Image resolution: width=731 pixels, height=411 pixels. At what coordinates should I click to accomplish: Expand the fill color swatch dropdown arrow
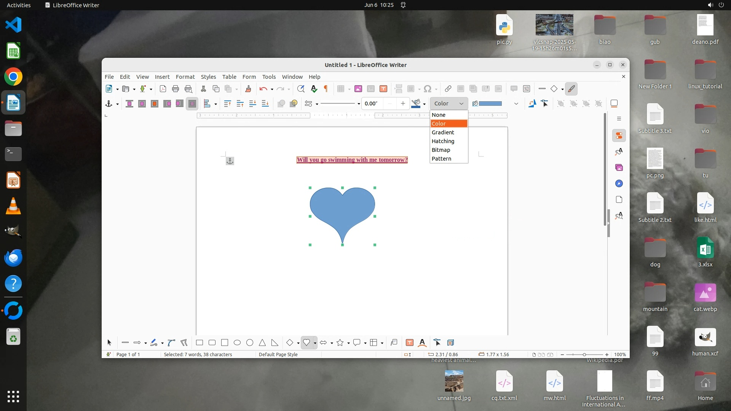[516, 104]
